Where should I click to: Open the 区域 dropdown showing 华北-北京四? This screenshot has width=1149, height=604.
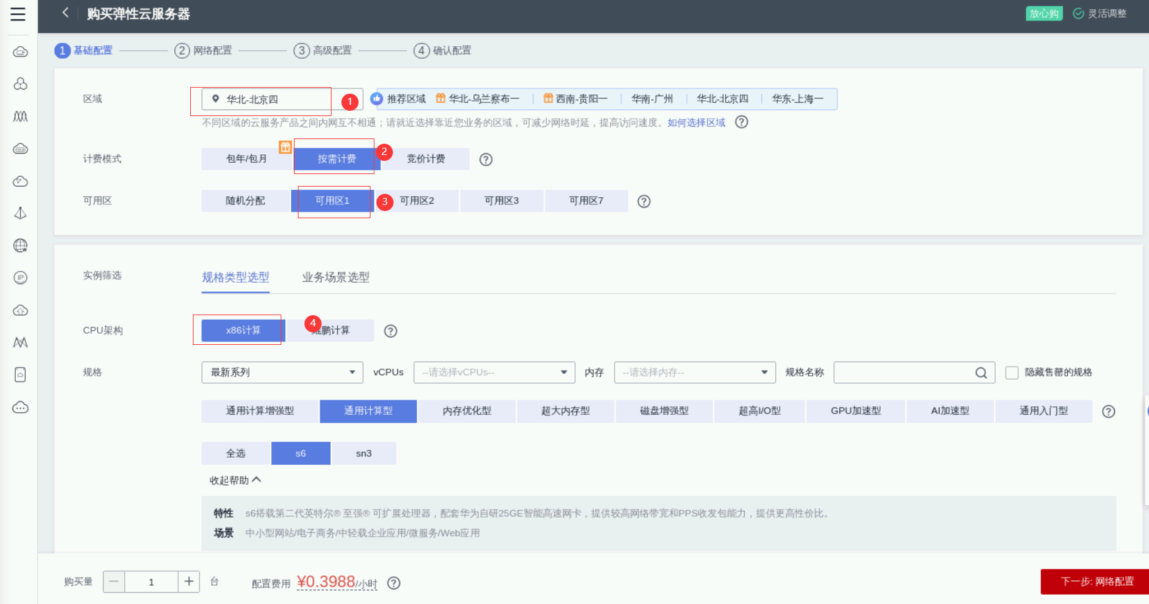point(283,100)
